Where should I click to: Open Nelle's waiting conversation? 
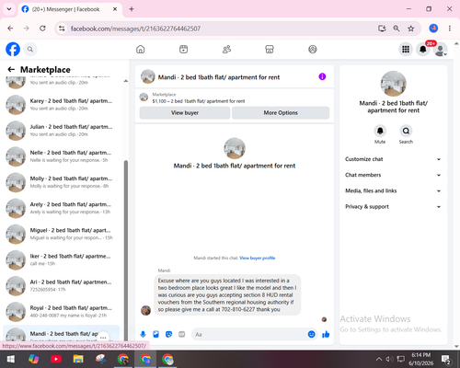[62, 156]
